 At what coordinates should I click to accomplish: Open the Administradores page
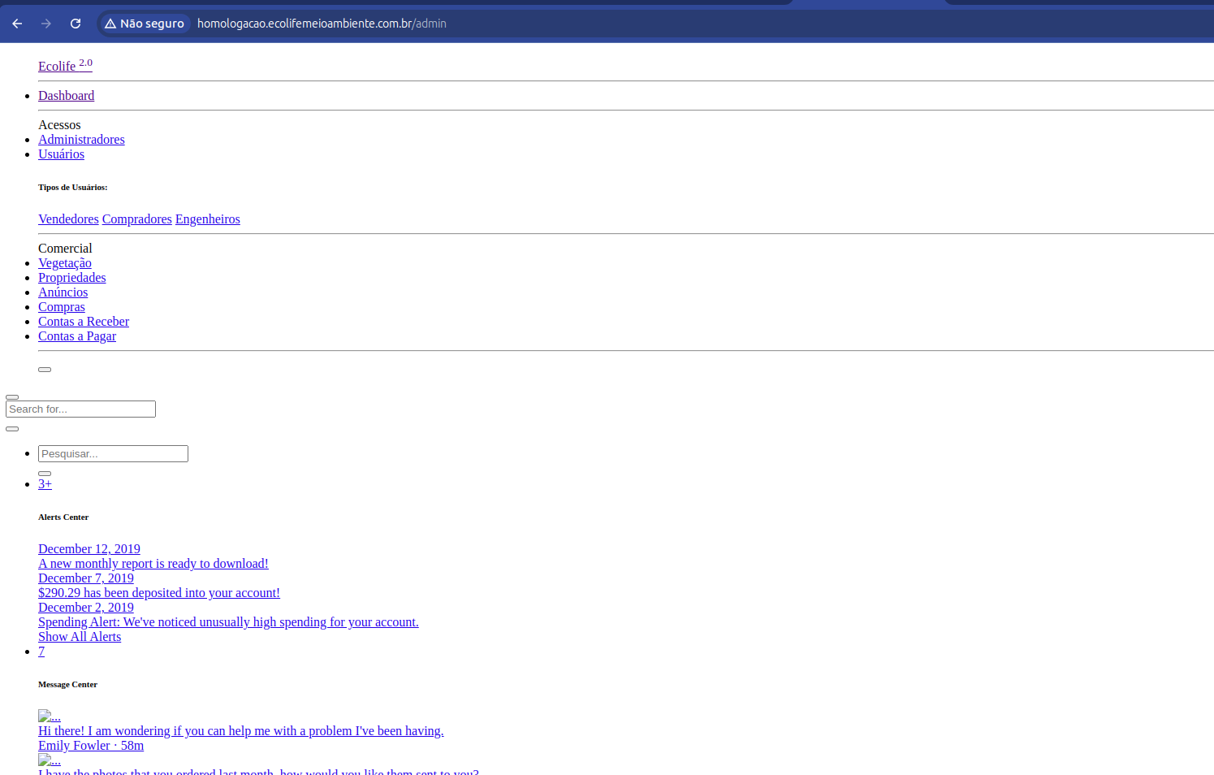[81, 140]
